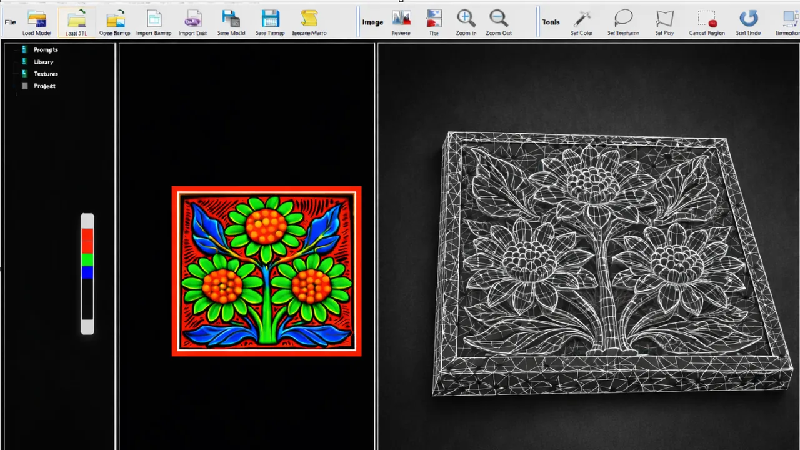Open the Tools toolbar group label

point(551,22)
